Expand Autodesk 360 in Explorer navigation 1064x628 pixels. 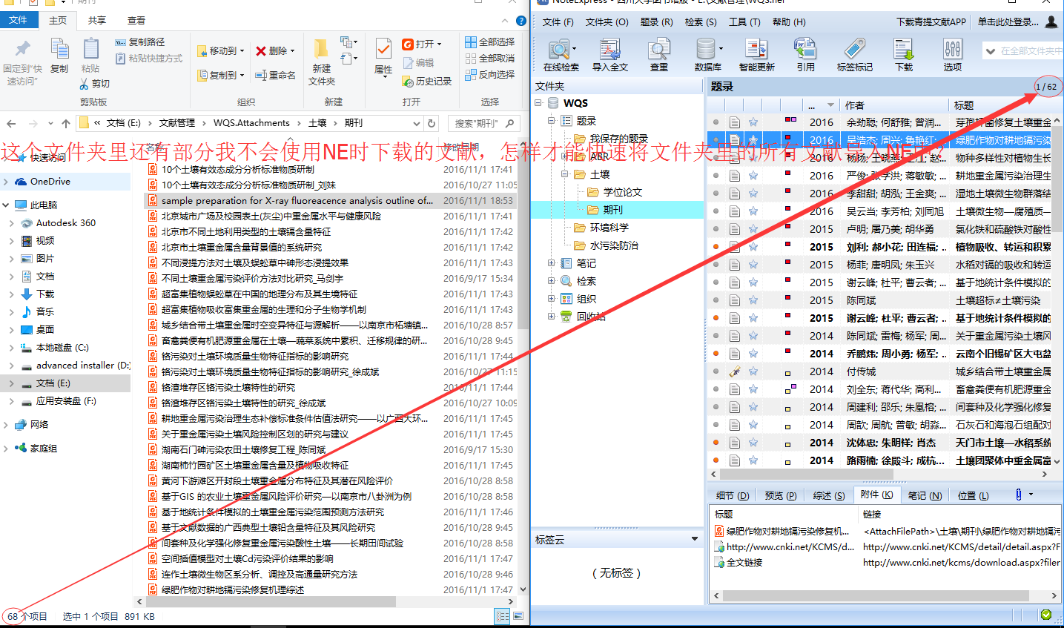click(x=12, y=223)
